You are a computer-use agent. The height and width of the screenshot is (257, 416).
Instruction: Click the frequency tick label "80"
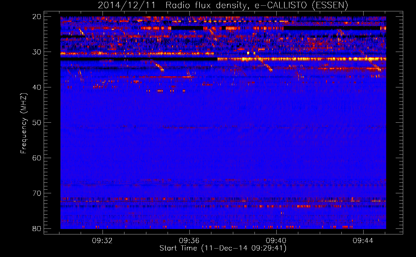coord(37,228)
